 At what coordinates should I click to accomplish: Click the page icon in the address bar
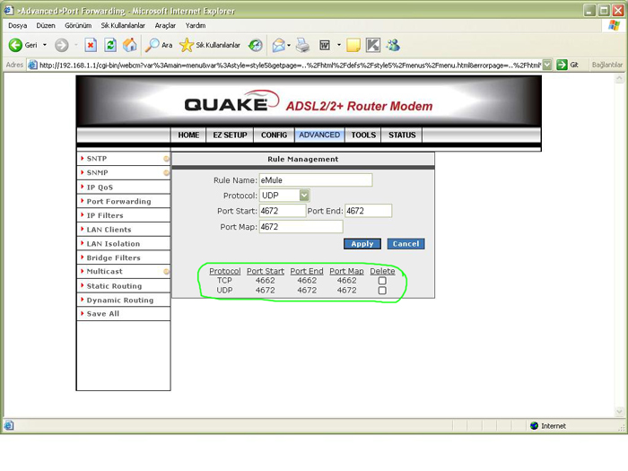32,65
